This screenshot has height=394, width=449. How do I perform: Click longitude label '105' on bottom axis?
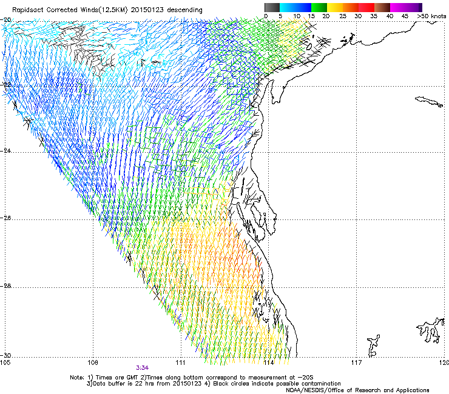(x=5, y=363)
